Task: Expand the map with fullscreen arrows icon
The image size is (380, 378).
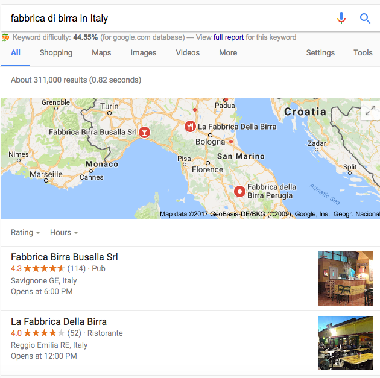Action: (368, 112)
